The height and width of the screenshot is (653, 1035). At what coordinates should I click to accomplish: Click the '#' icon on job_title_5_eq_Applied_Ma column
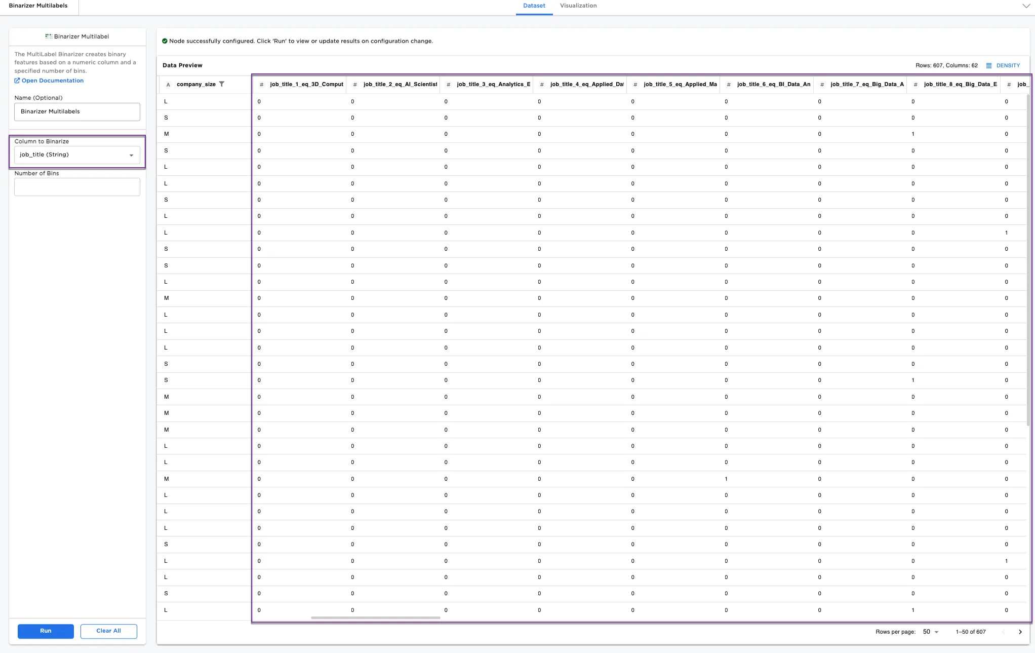click(x=634, y=85)
